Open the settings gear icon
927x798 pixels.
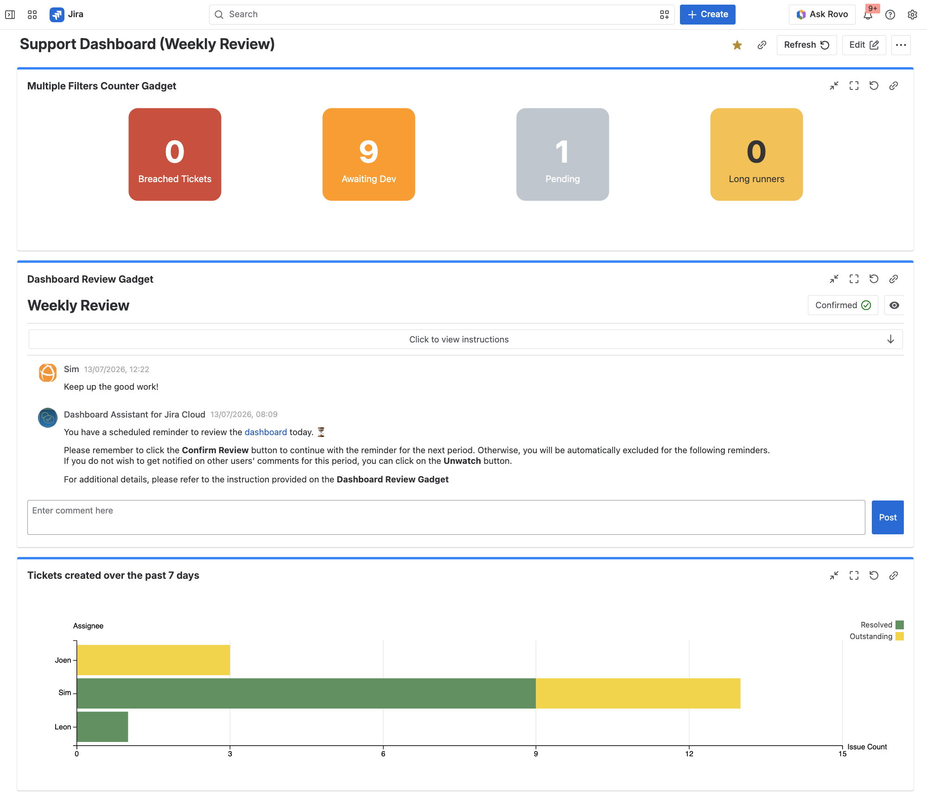click(912, 14)
